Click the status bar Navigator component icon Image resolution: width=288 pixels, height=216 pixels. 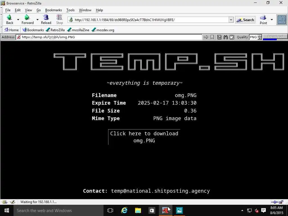pyautogui.click(x=4, y=202)
